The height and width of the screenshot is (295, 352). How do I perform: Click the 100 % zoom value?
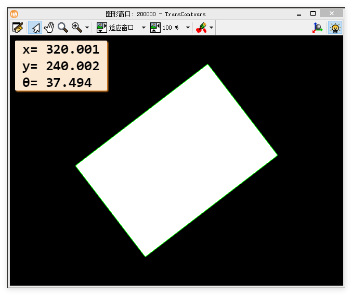pos(171,28)
